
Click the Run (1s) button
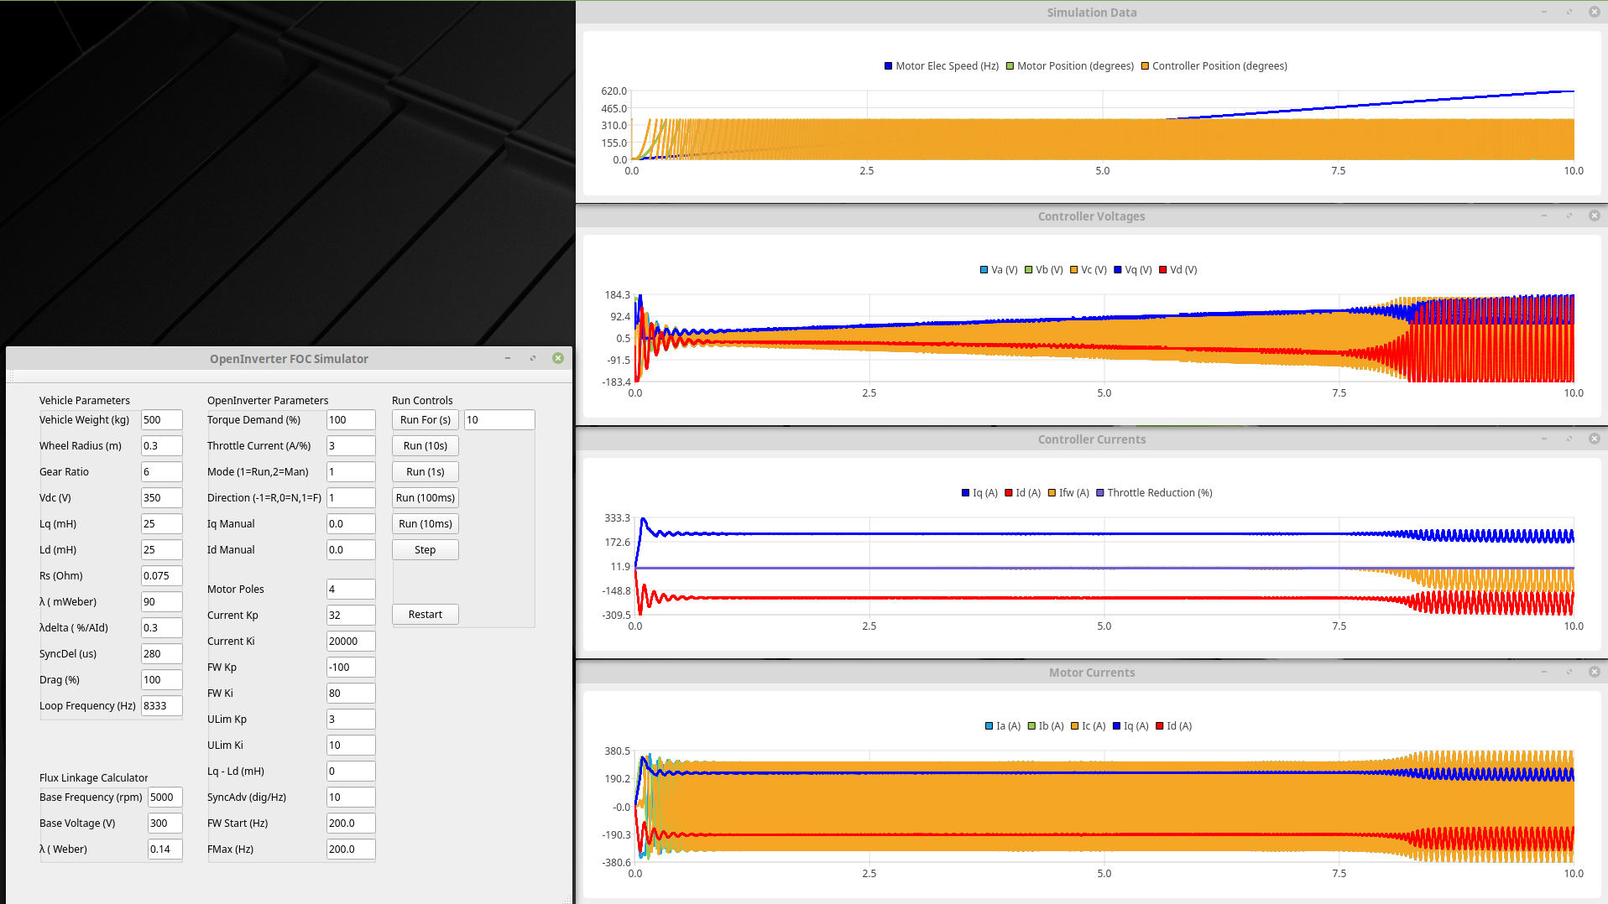pyautogui.click(x=425, y=472)
